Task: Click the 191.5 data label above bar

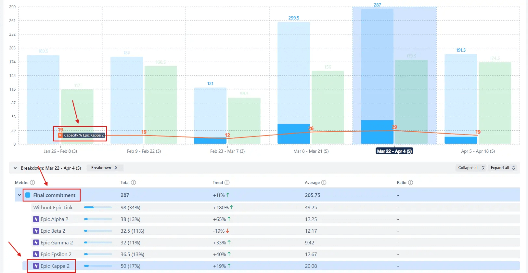Action: (x=461, y=50)
